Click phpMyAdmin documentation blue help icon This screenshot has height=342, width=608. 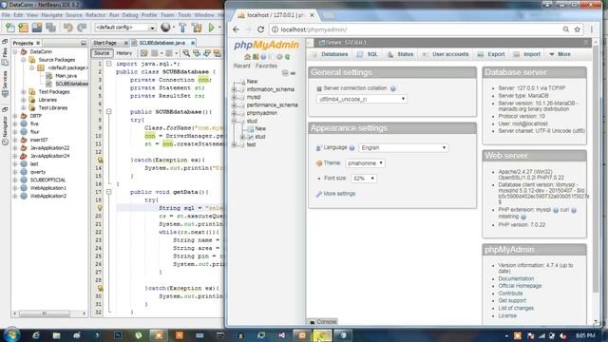[x=263, y=57]
